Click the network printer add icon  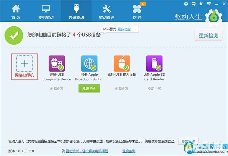point(24,64)
